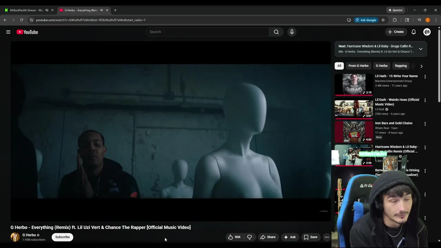Screen dimensions: 441x248
Task: Click the Share button
Action: click(x=268, y=237)
